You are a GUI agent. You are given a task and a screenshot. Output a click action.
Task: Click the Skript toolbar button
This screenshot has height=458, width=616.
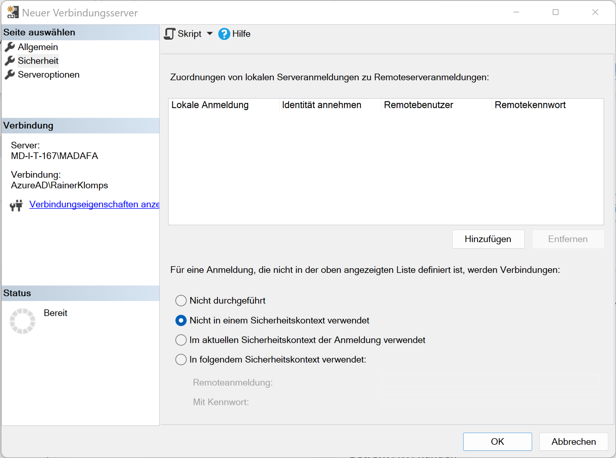coord(183,34)
